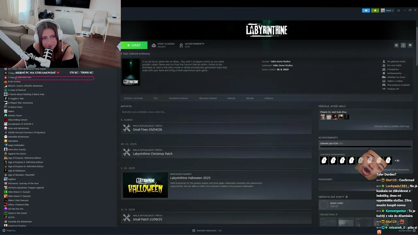
Task: Click A Plague Tale: Innocence icon
Action: coord(6,103)
